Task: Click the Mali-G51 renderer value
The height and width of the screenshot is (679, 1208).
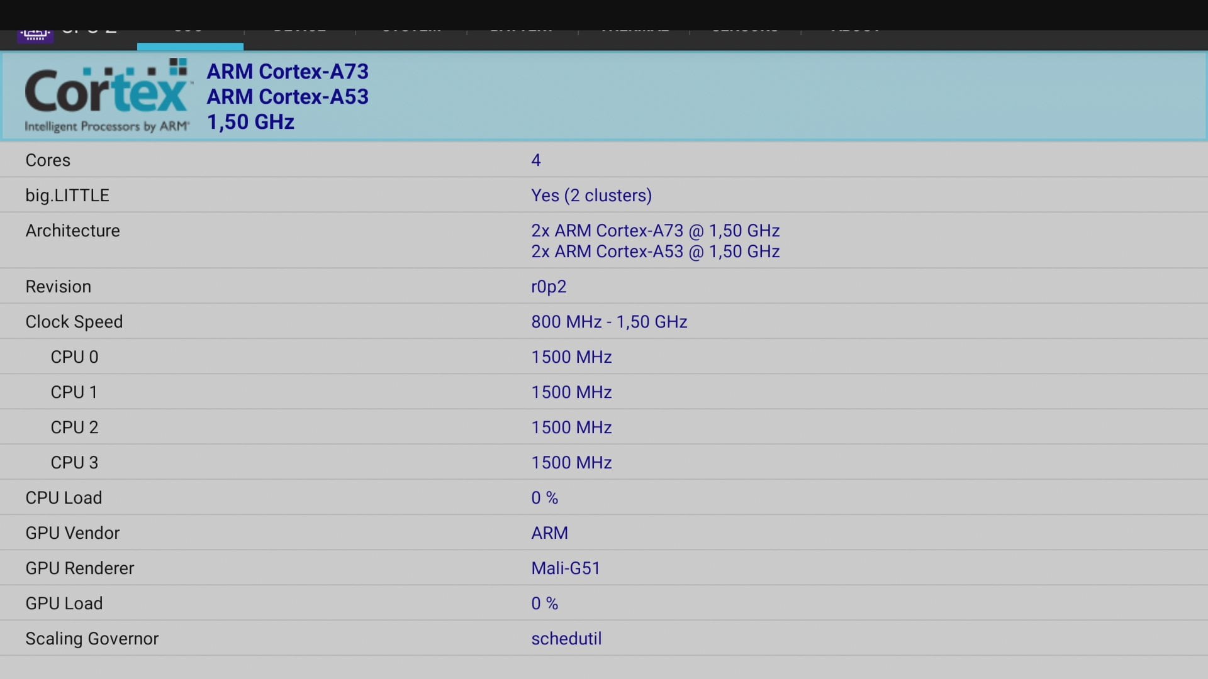Action: tap(566, 568)
